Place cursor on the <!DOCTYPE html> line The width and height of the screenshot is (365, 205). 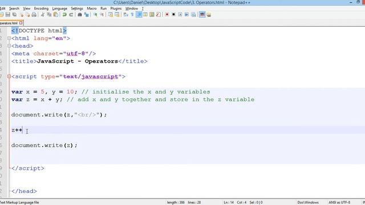[x=39, y=31]
